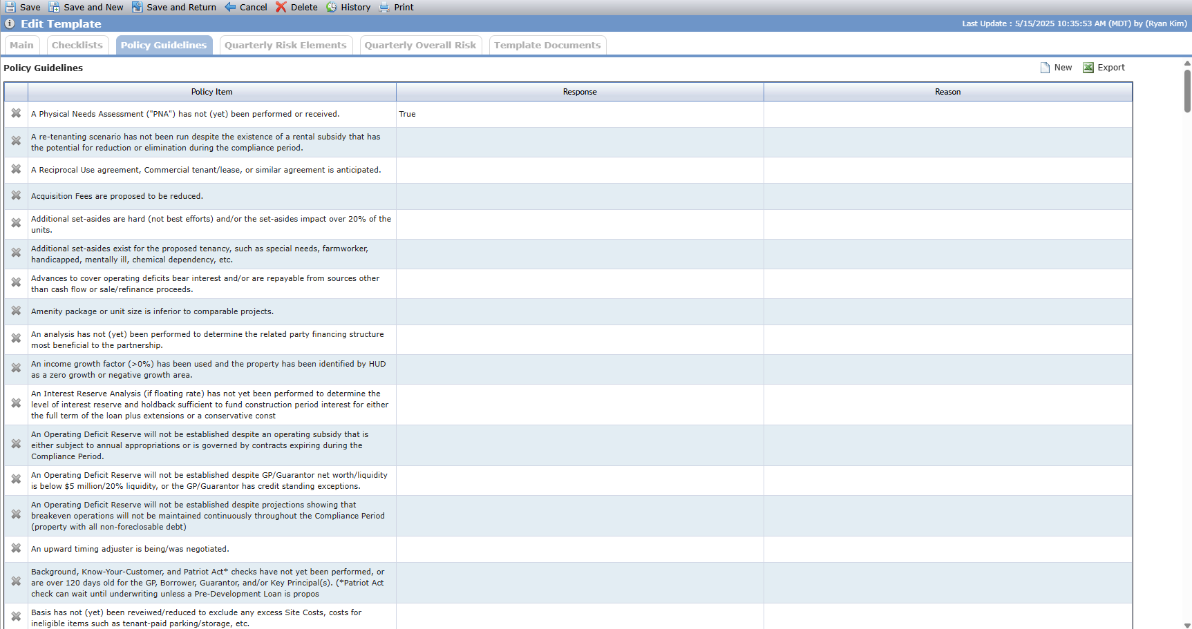Click the True response cell
The image size is (1192, 629).
(x=580, y=114)
